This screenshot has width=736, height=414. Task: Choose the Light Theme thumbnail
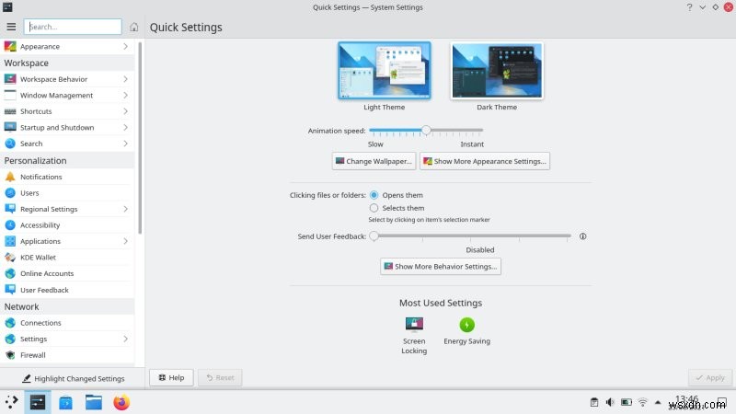point(384,71)
